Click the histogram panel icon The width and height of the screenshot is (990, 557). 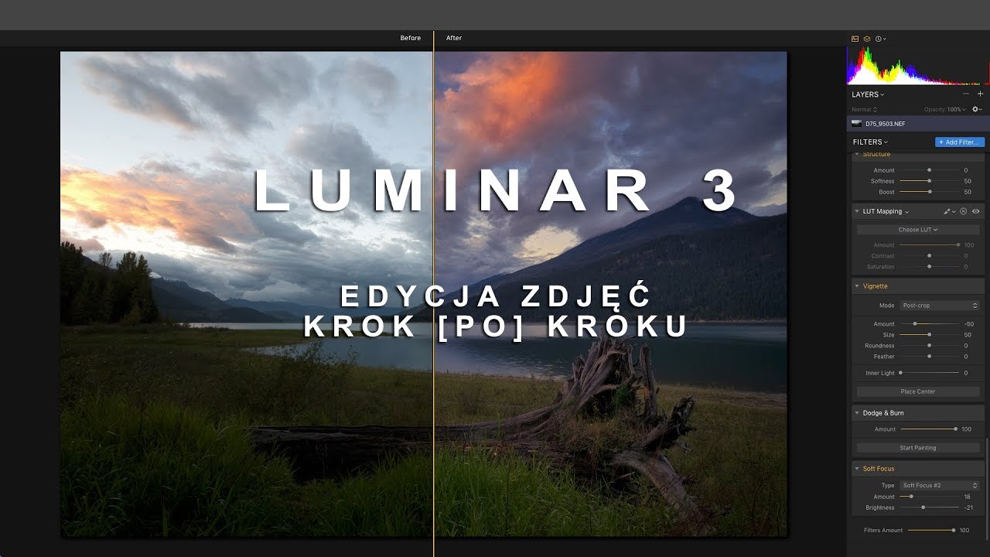pyautogui.click(x=855, y=39)
